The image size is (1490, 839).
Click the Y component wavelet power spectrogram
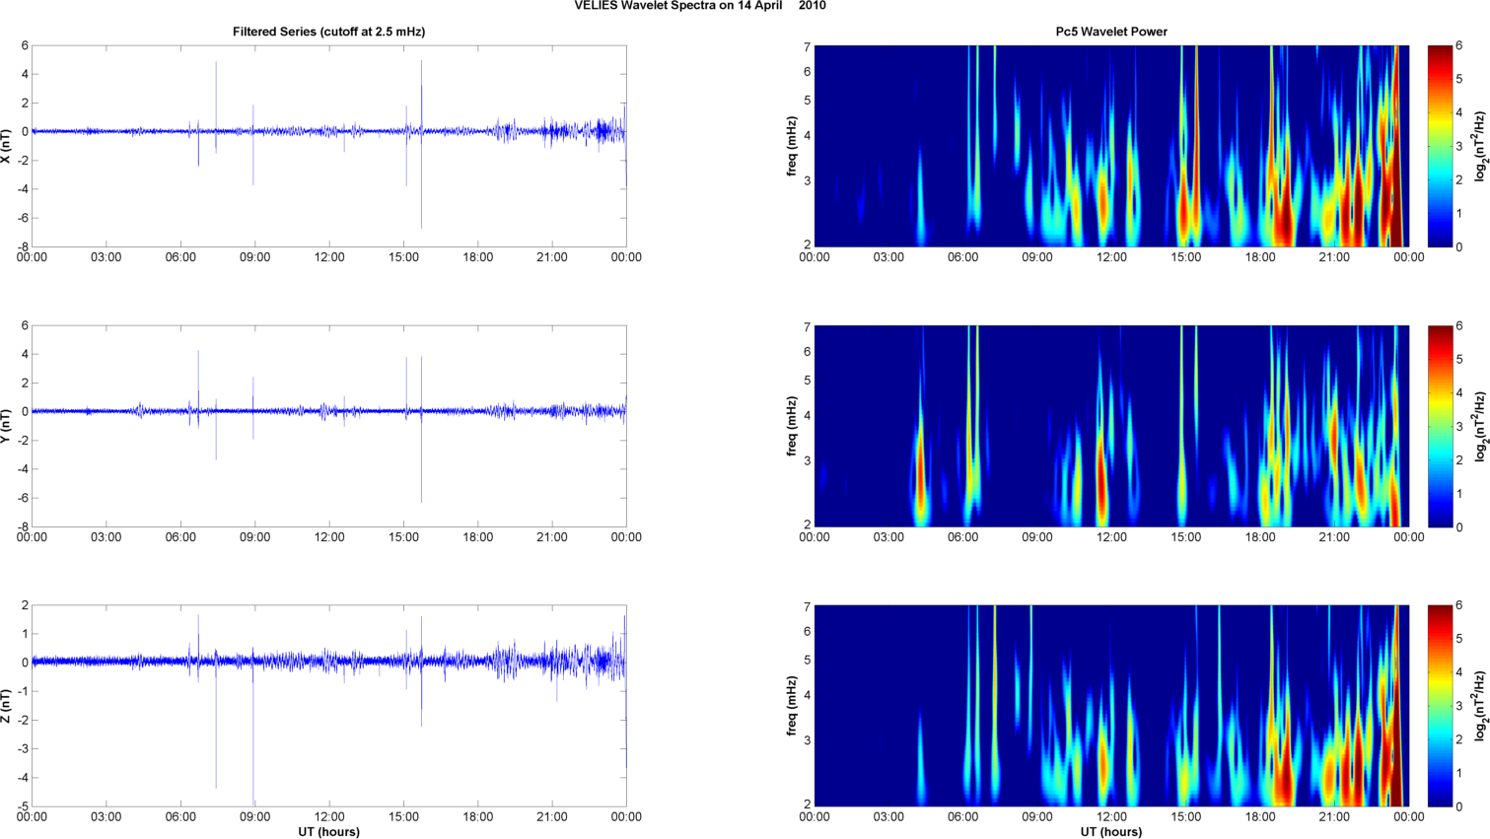coord(1111,426)
